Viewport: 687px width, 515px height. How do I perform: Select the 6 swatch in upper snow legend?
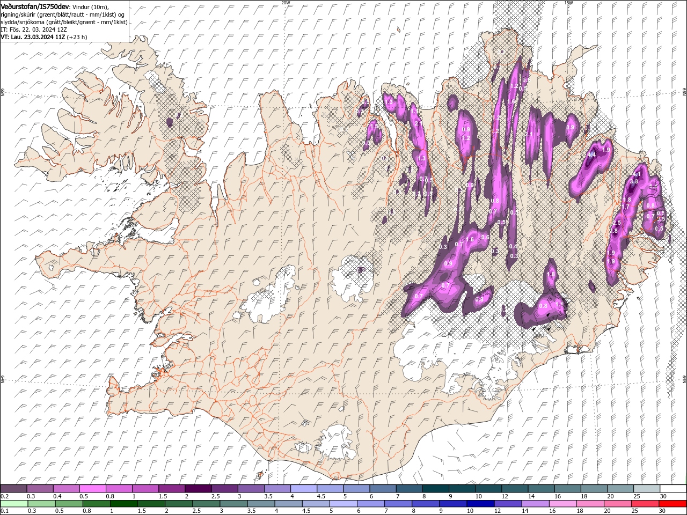383,488
